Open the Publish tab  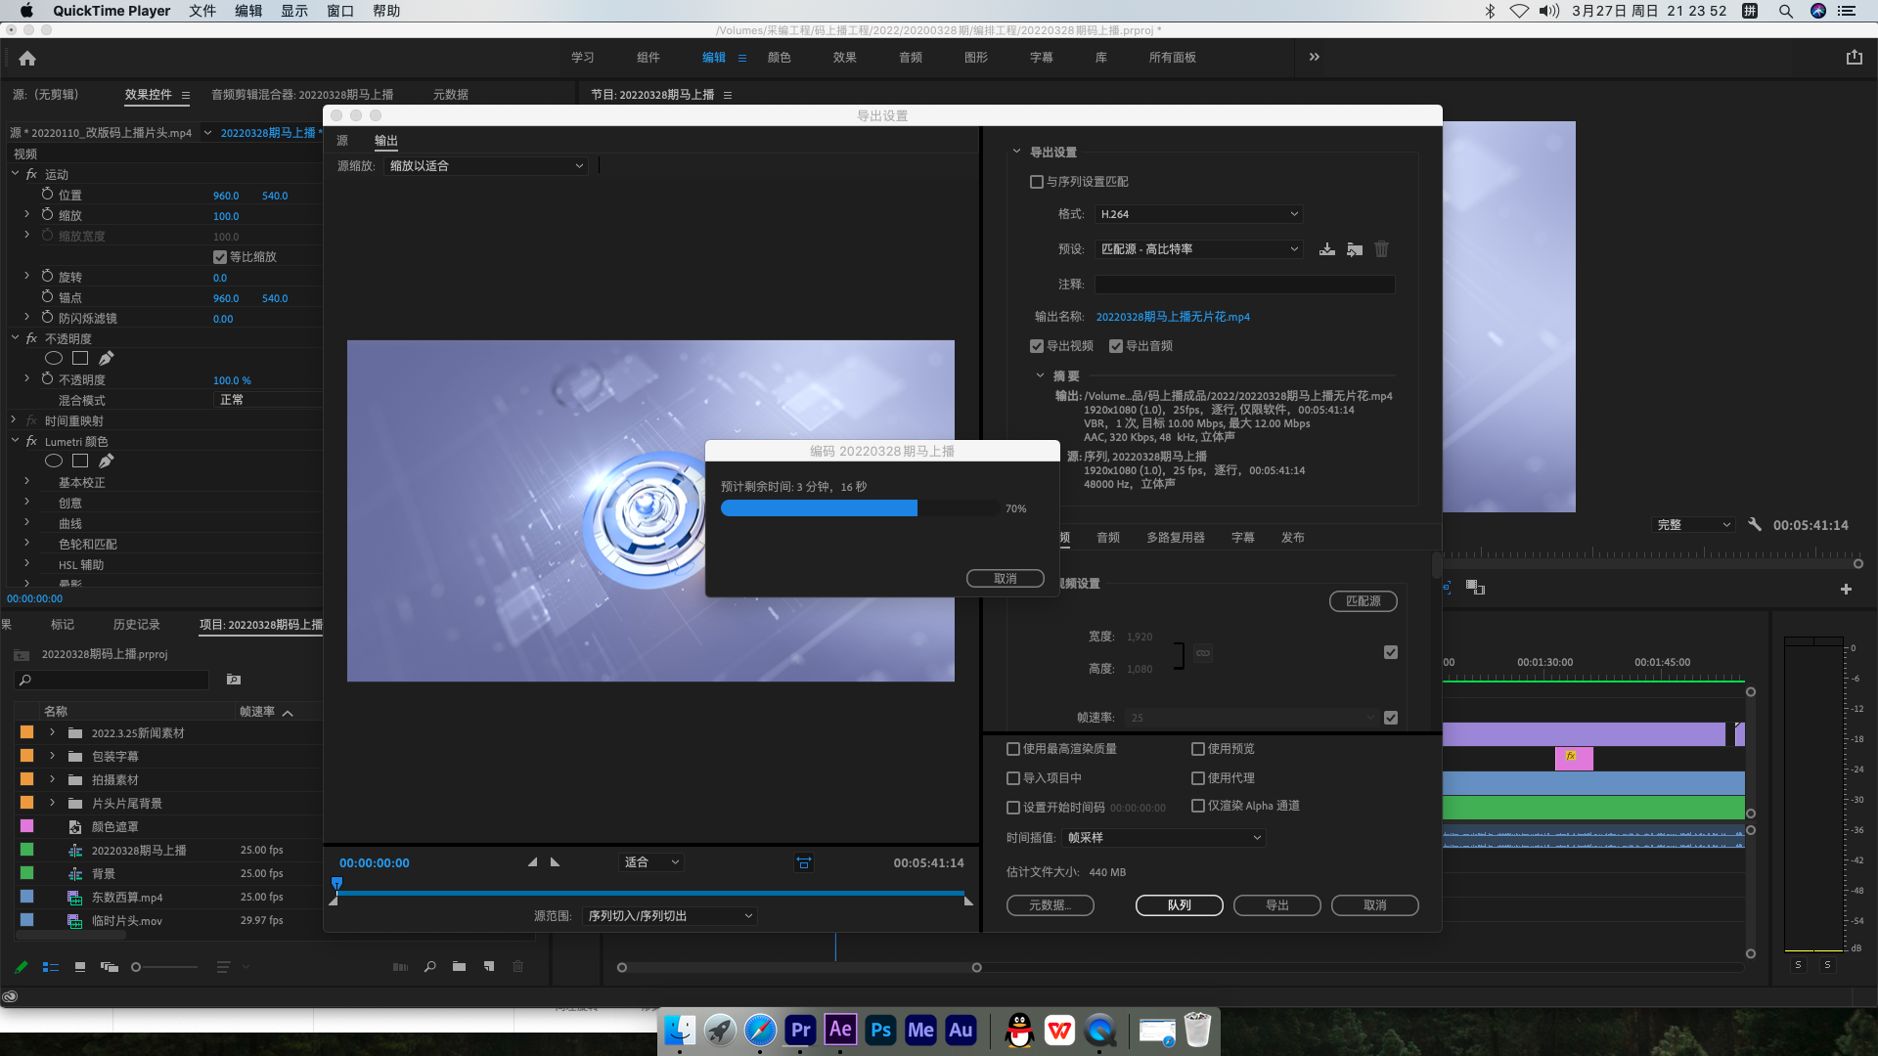click(x=1293, y=538)
